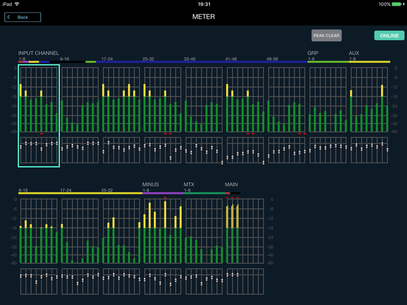Open the Input Channel 41-48 fader overview

[245, 150]
